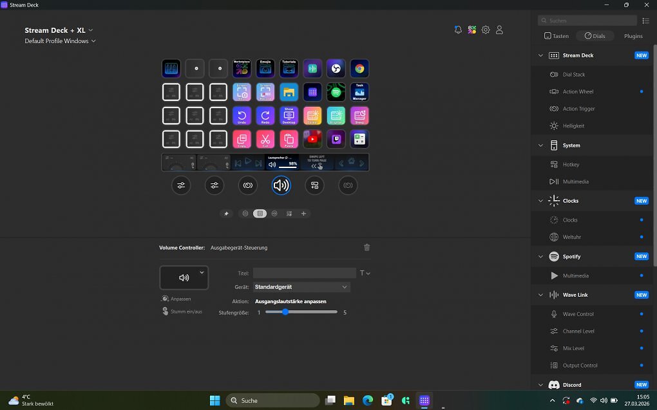Select the highlighted second page indicator
The image size is (657, 410).
coord(260,214)
